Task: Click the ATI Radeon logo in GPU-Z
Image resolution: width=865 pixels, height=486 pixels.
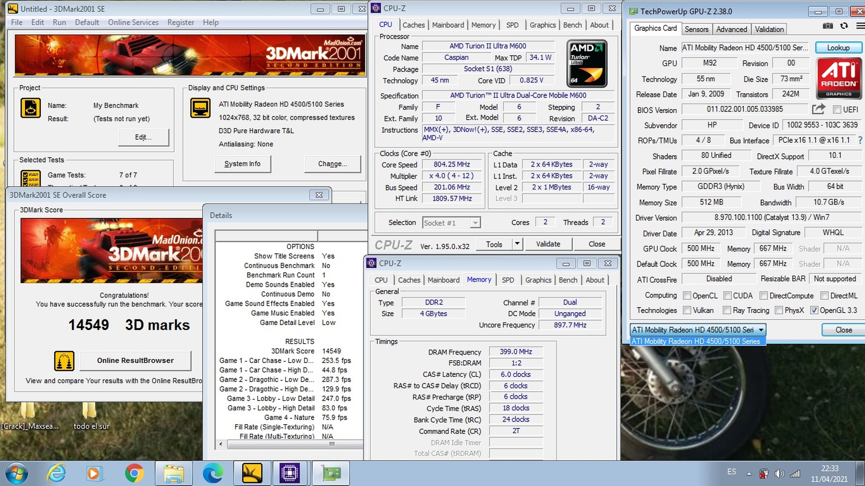Action: (x=838, y=78)
